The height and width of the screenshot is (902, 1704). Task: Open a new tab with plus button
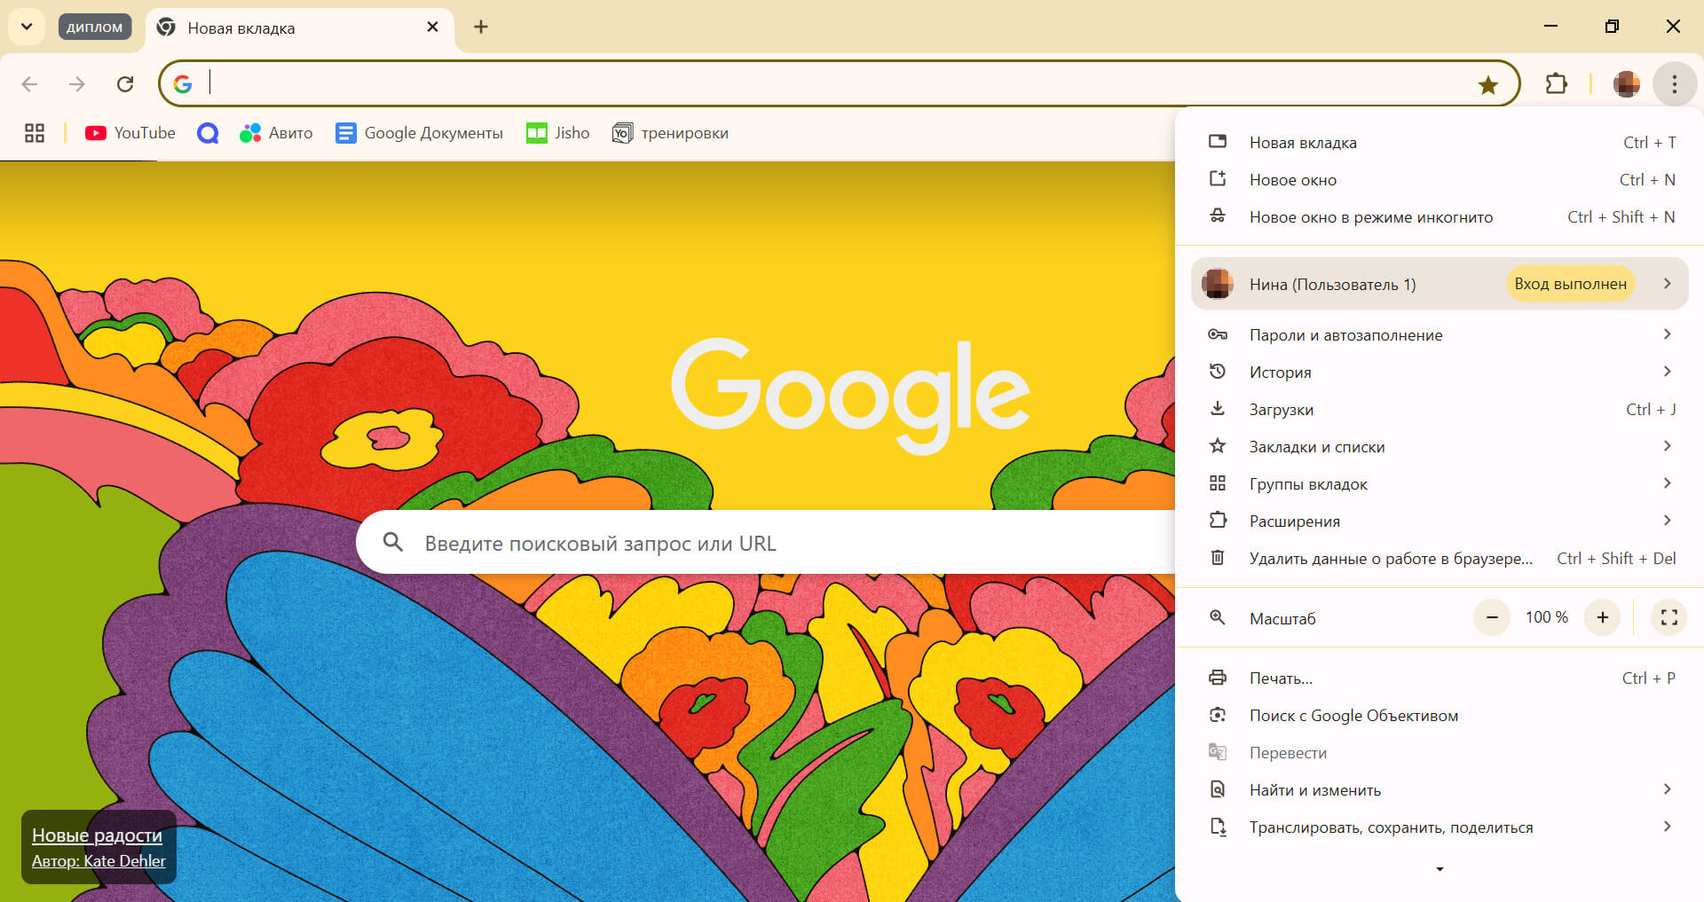click(481, 27)
